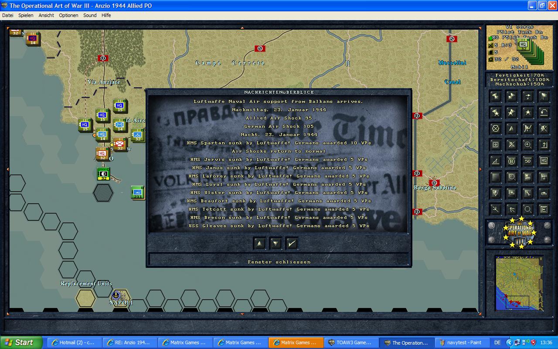
Task: Click the microphone icon button
Action: (x=495, y=193)
